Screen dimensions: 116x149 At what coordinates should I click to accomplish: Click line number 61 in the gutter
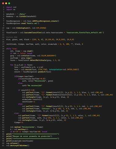(3, 146)
